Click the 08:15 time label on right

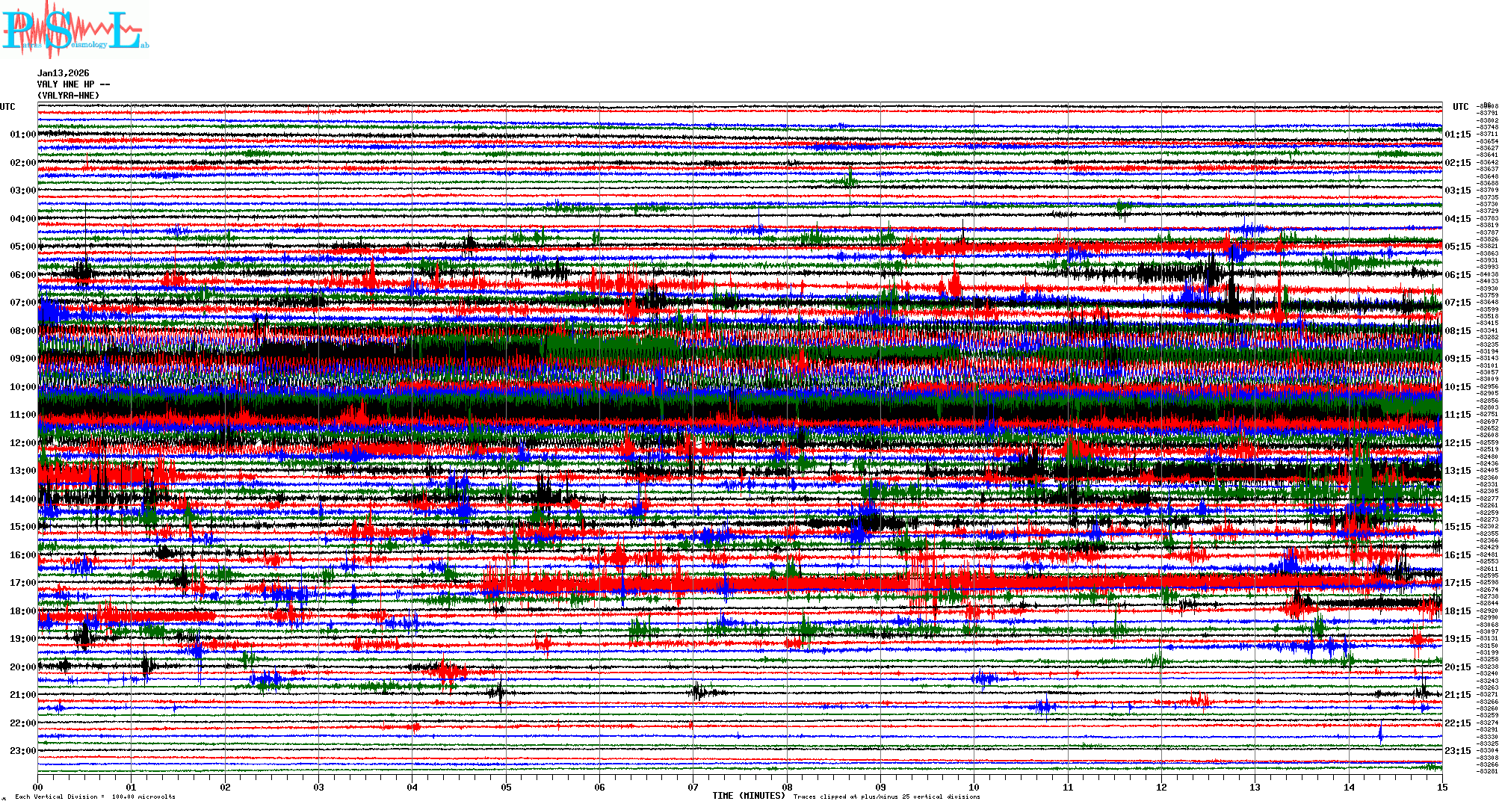1458,331
